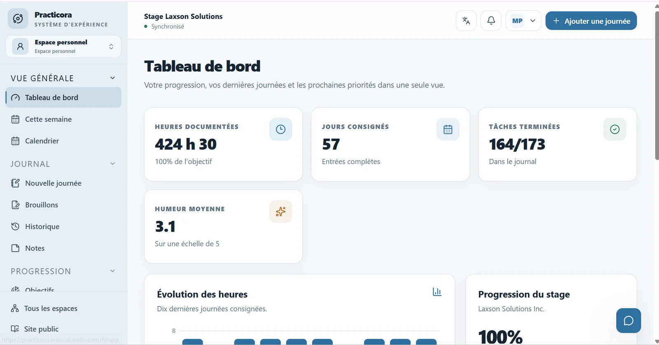Click the Stage Laxson Solutions title
The width and height of the screenshot is (659, 345).
(x=183, y=16)
